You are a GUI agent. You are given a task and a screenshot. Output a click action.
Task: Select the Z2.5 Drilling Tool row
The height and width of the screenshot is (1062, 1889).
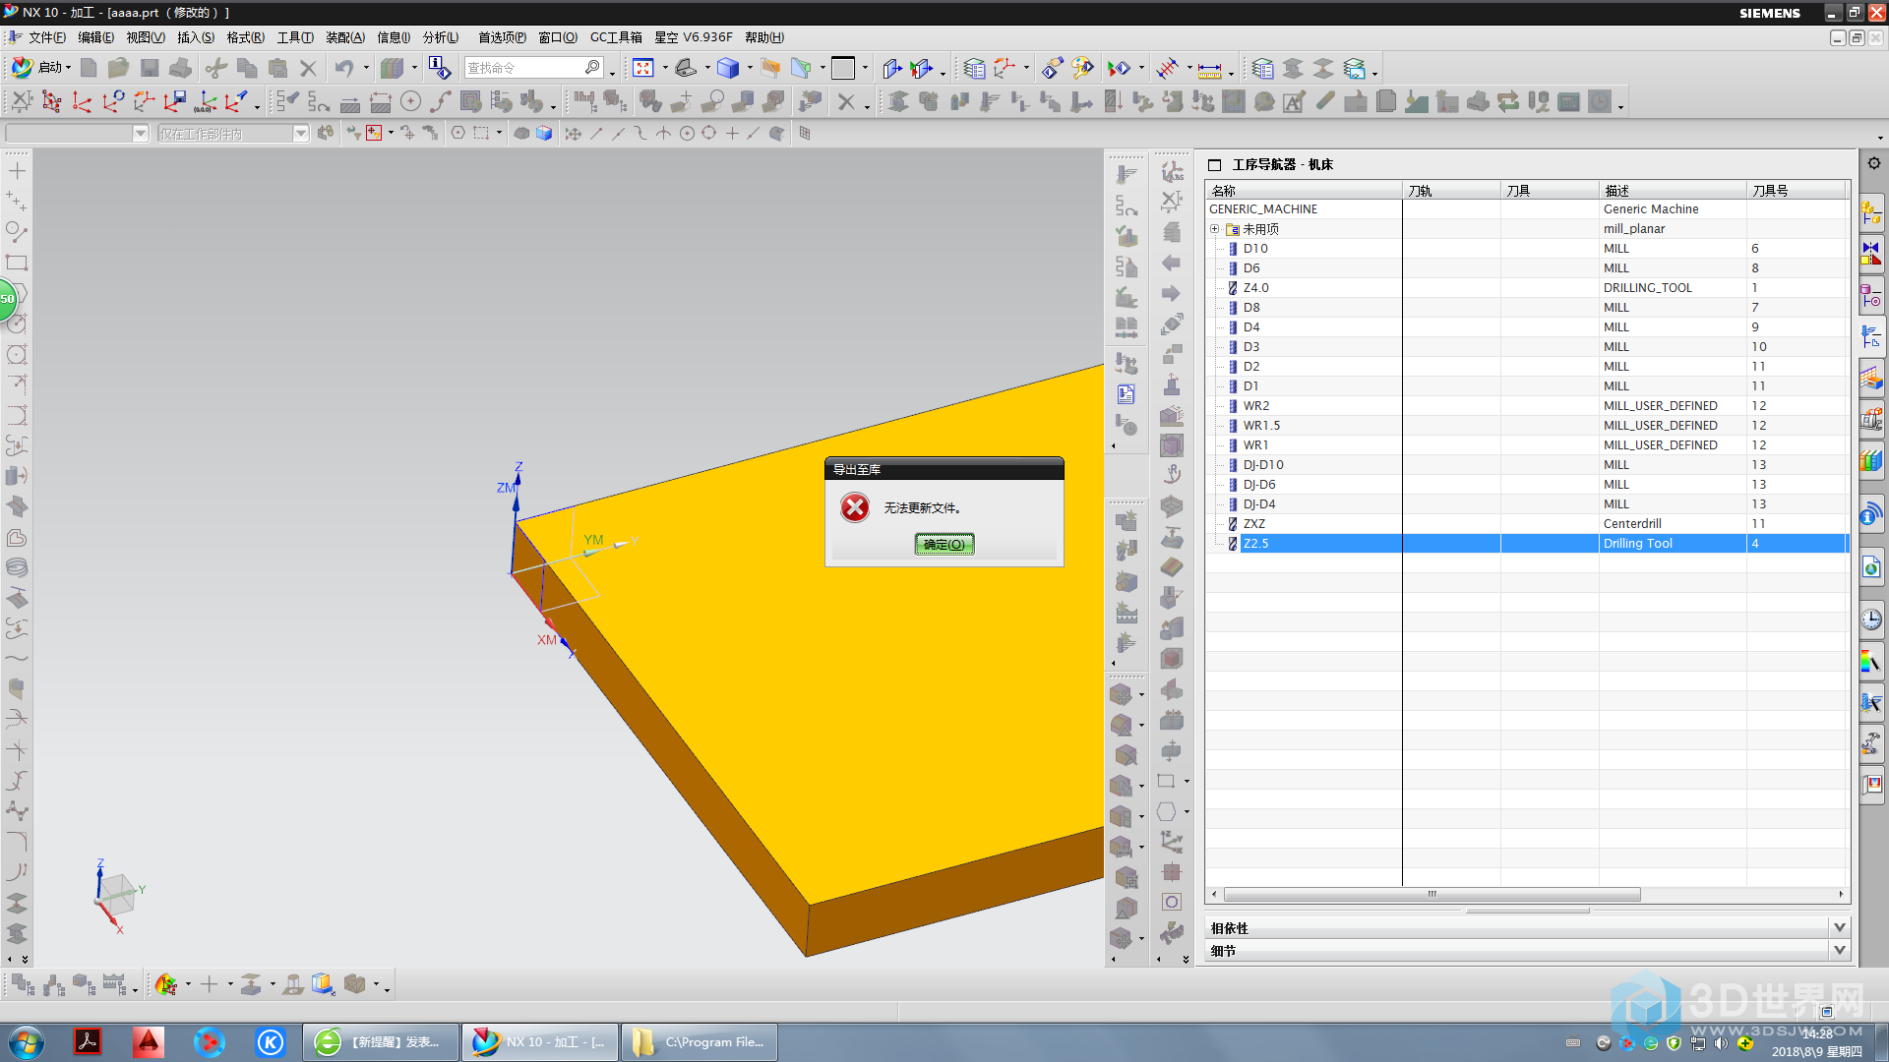point(1527,543)
